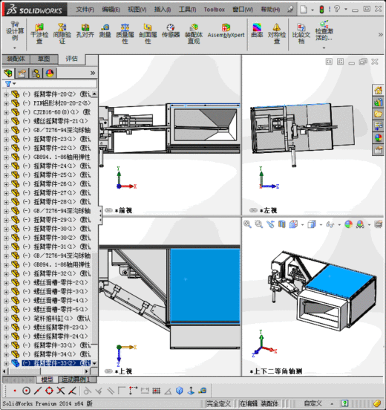Expand the 摇臂零件-34<1> tree node
This screenshot has height=410, width=386.
[6, 354]
